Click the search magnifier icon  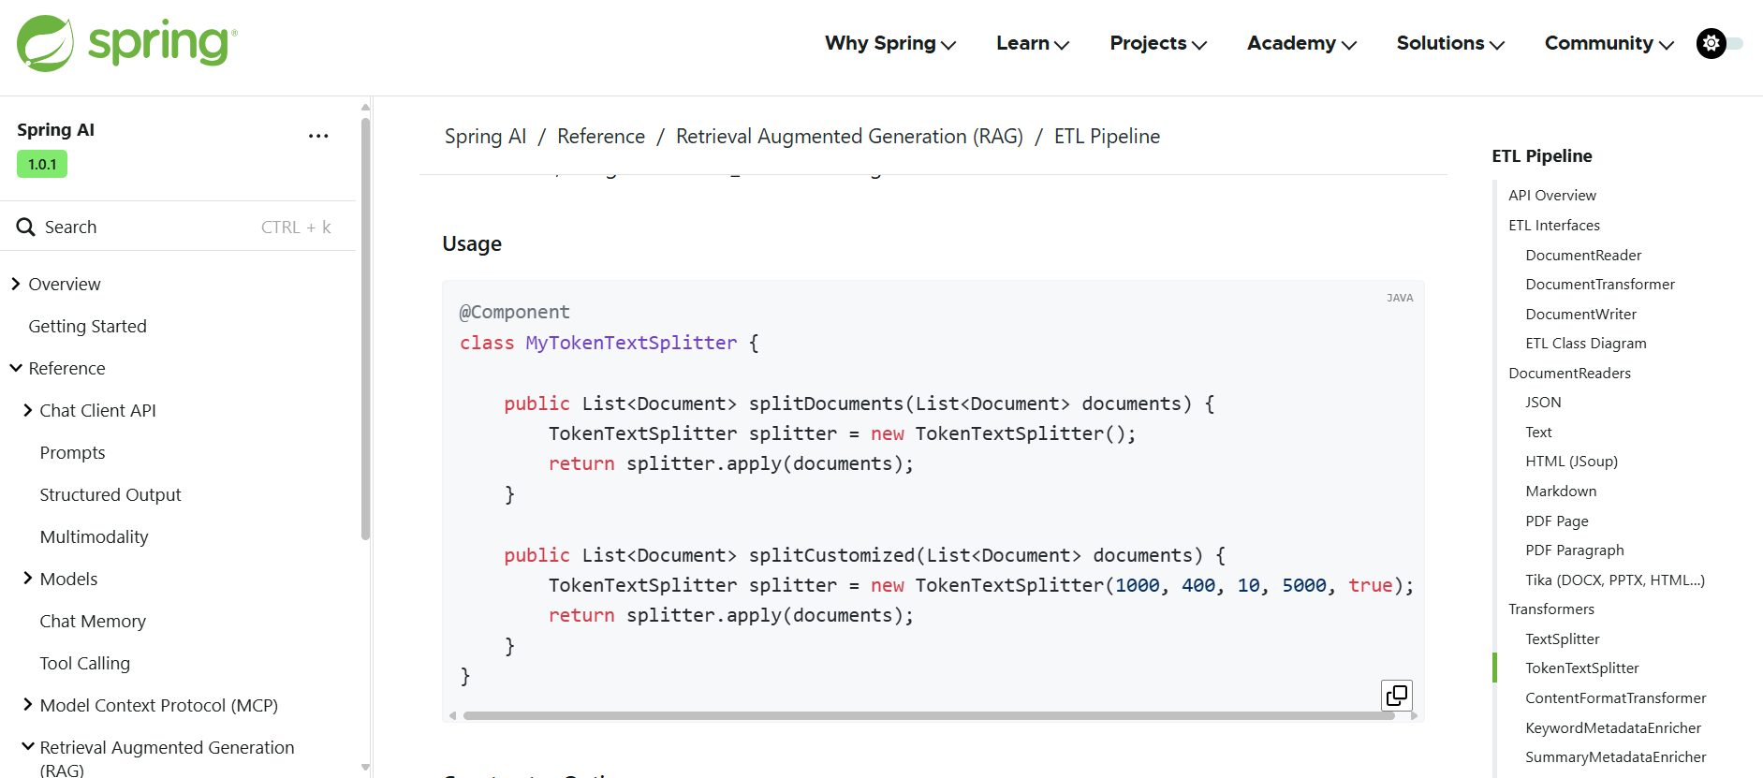tap(26, 227)
